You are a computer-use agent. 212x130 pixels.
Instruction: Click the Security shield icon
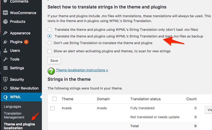coord(5,79)
